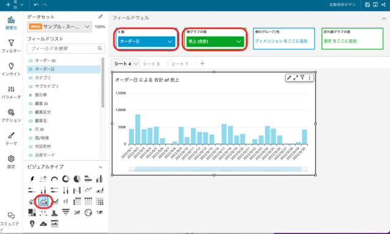
Task: Choose the gauge chart visual type
Action: 54,179
